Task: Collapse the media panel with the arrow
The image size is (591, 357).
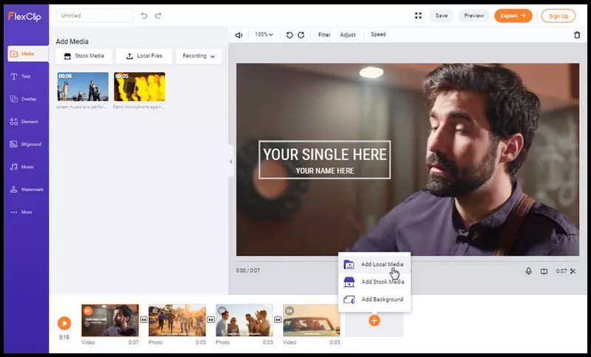Action: pos(231,162)
